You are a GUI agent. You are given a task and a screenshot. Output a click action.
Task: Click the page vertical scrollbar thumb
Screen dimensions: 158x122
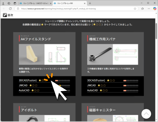[156, 31]
